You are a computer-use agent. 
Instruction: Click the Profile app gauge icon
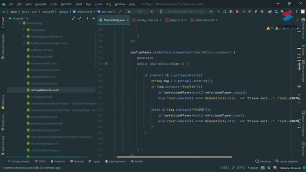[250, 11]
